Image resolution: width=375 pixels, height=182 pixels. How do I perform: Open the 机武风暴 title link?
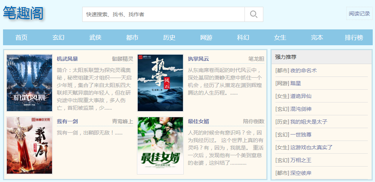[68, 59]
